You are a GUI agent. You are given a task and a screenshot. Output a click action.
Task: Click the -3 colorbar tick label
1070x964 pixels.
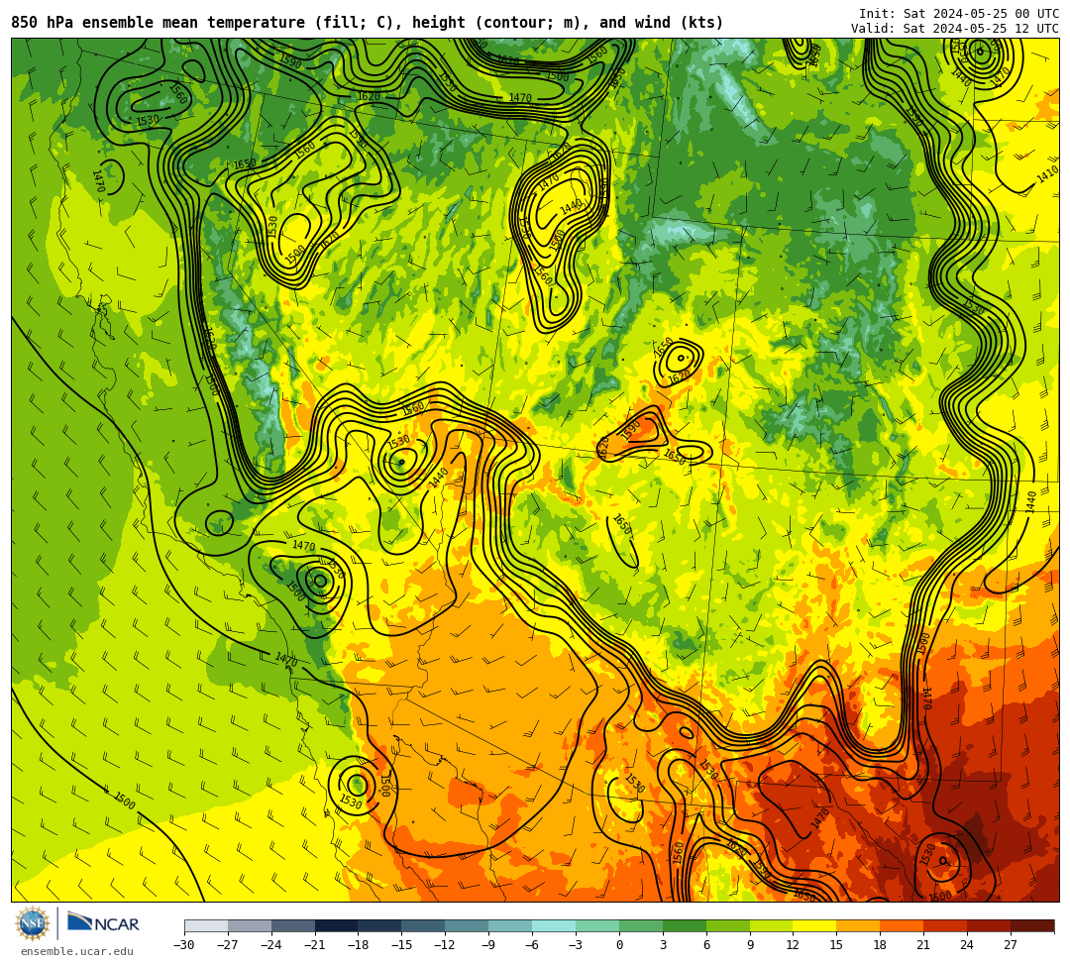575,945
